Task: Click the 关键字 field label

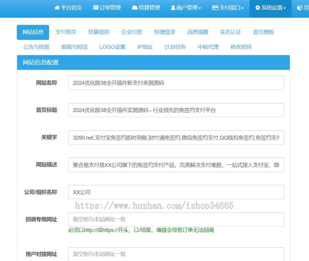Action: [x=49, y=137]
